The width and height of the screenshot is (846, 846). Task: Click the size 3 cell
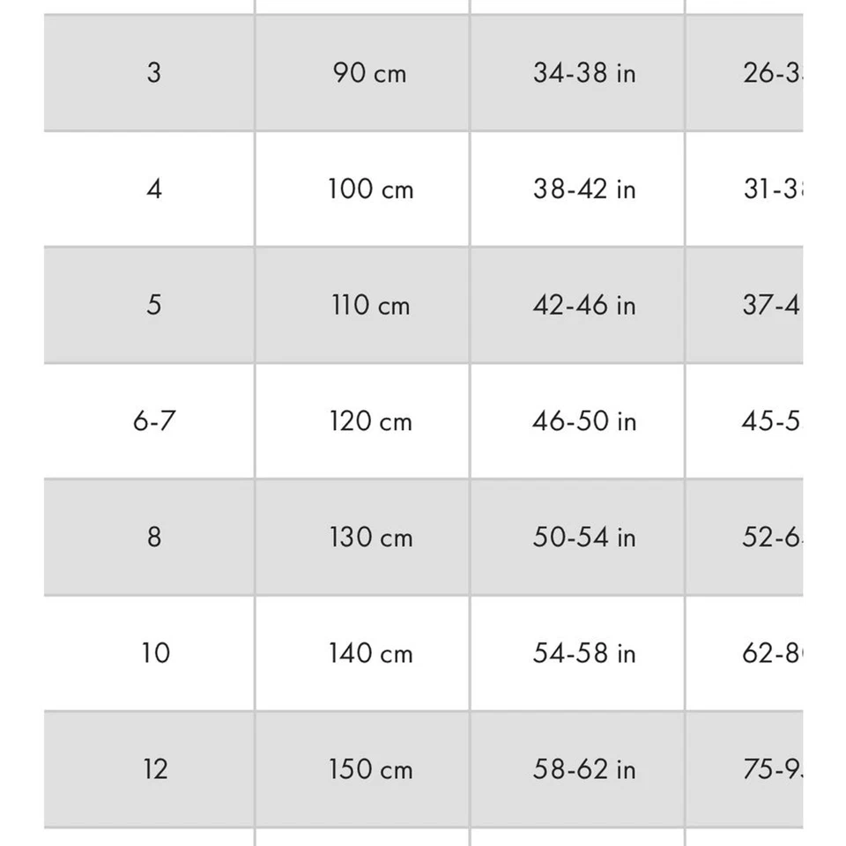tap(153, 72)
